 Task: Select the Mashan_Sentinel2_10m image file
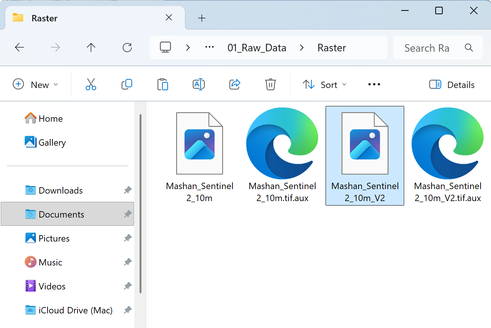tap(200, 156)
